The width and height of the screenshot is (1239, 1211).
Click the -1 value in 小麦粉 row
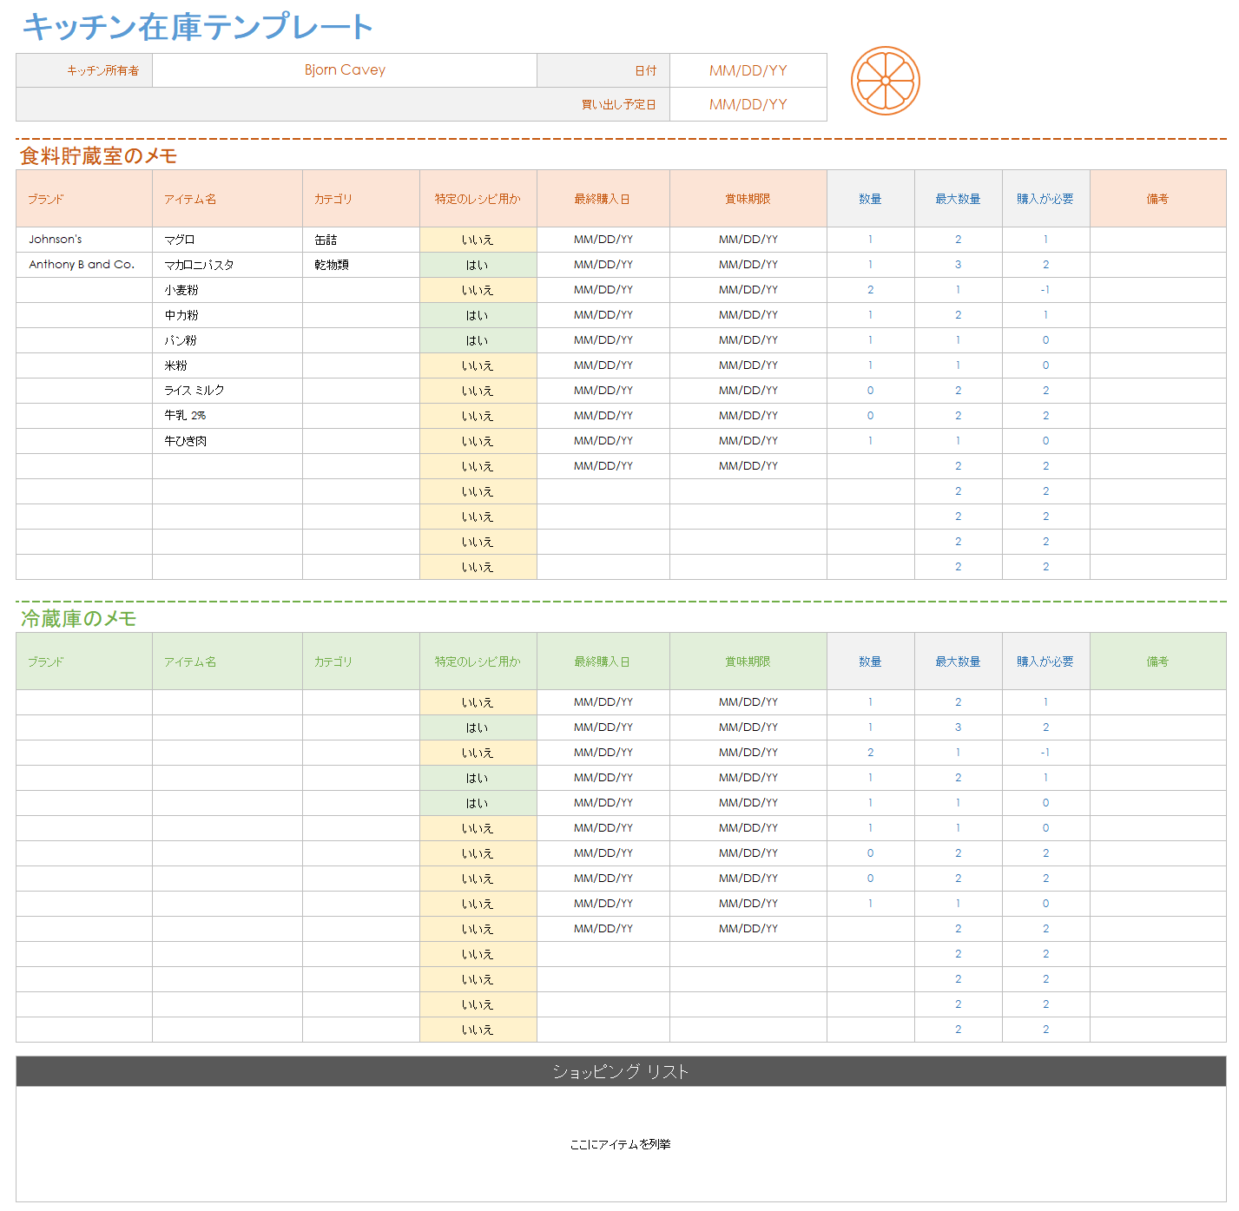(x=1046, y=290)
